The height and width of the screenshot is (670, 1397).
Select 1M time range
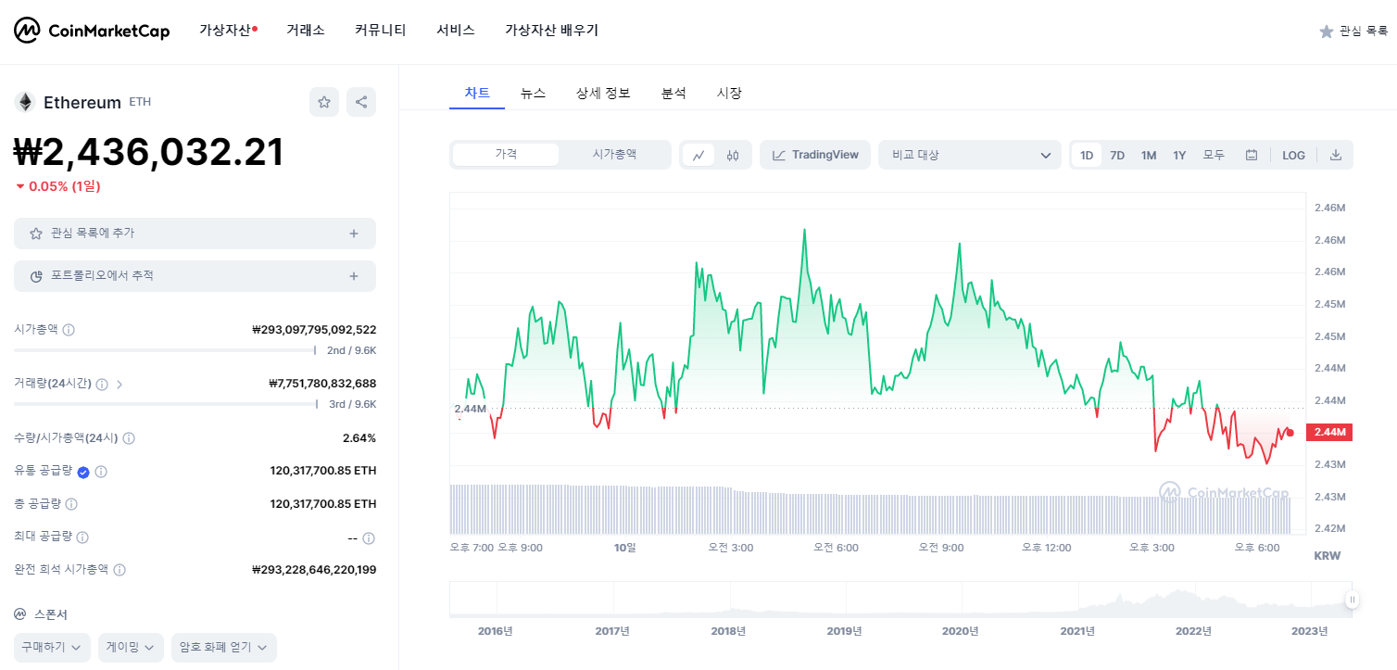[1149, 155]
